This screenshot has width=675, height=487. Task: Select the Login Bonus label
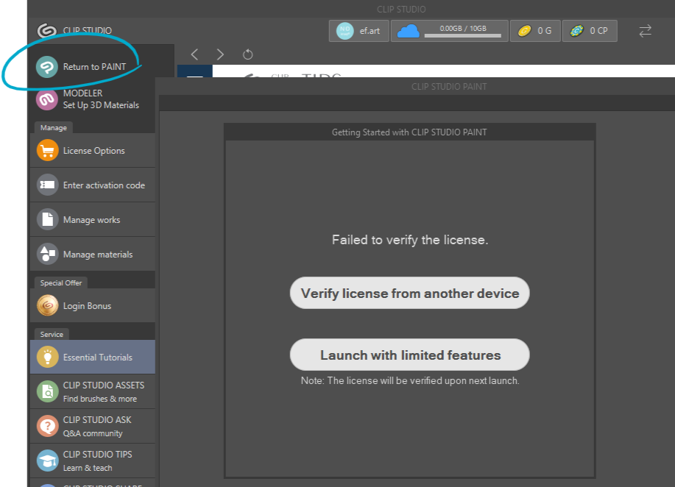pos(88,306)
